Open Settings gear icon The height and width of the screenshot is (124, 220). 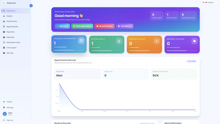coord(4,107)
